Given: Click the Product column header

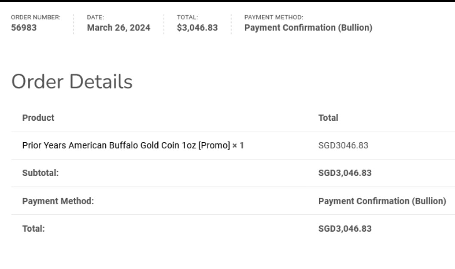Looking at the screenshot, I should (x=38, y=118).
